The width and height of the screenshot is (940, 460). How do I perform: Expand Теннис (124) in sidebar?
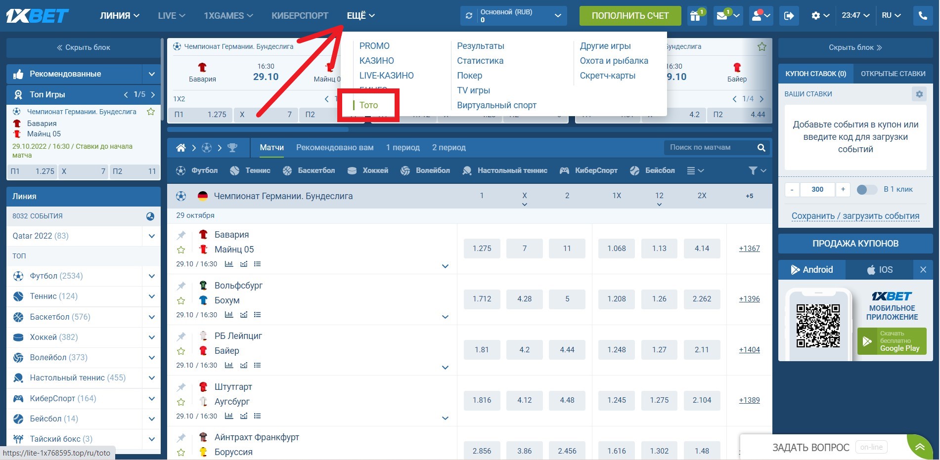(152, 296)
